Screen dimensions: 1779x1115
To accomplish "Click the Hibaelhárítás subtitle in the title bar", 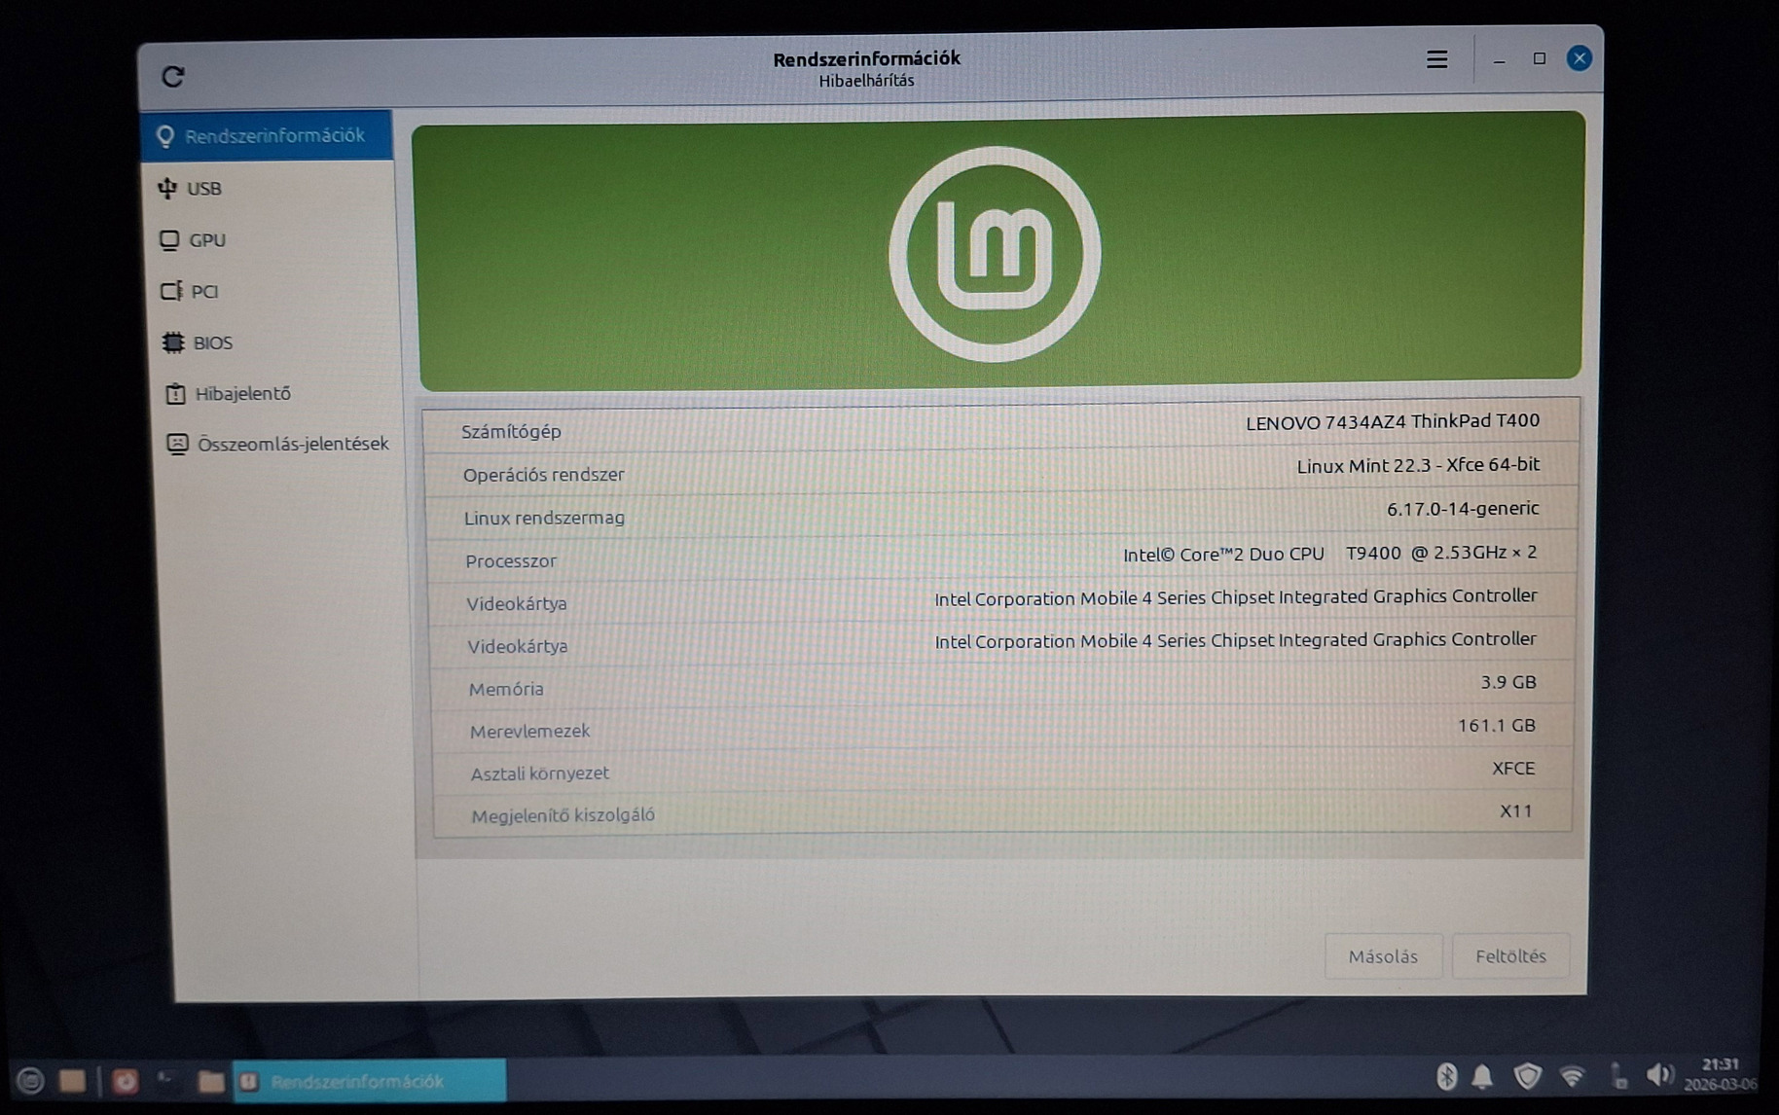I will coord(866,81).
